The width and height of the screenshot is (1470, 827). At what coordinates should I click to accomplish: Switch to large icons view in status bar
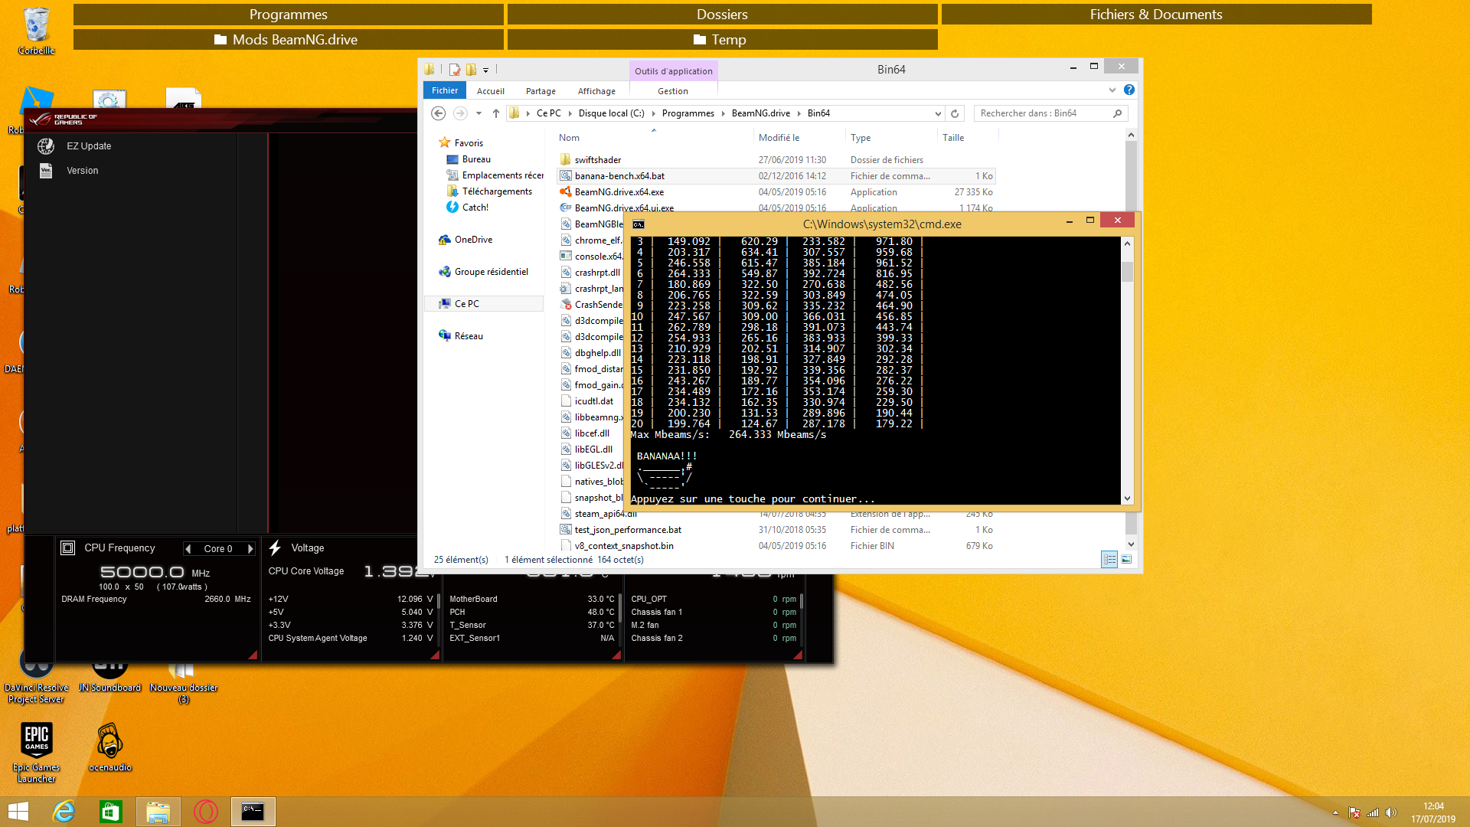coord(1126,560)
